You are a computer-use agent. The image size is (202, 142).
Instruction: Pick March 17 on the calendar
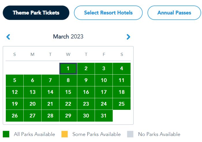point(104,92)
